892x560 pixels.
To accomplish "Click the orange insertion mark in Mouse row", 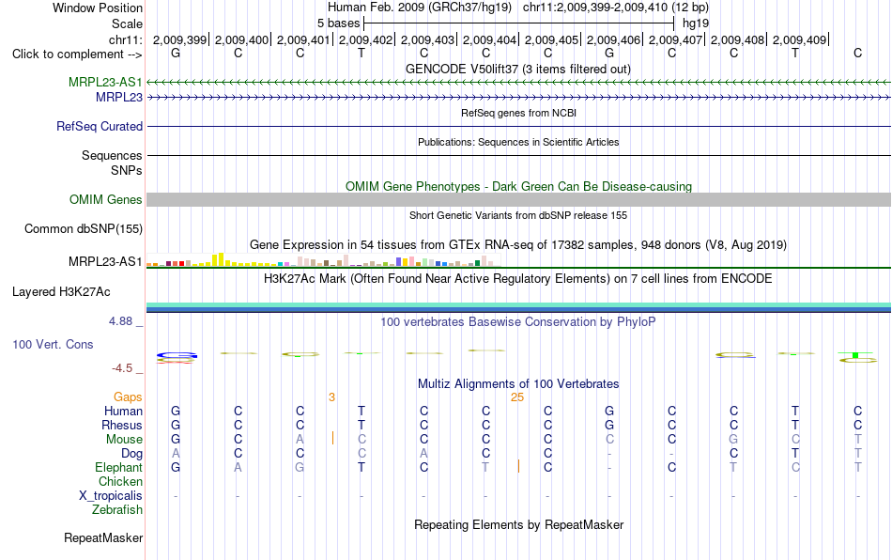I will 332,438.
